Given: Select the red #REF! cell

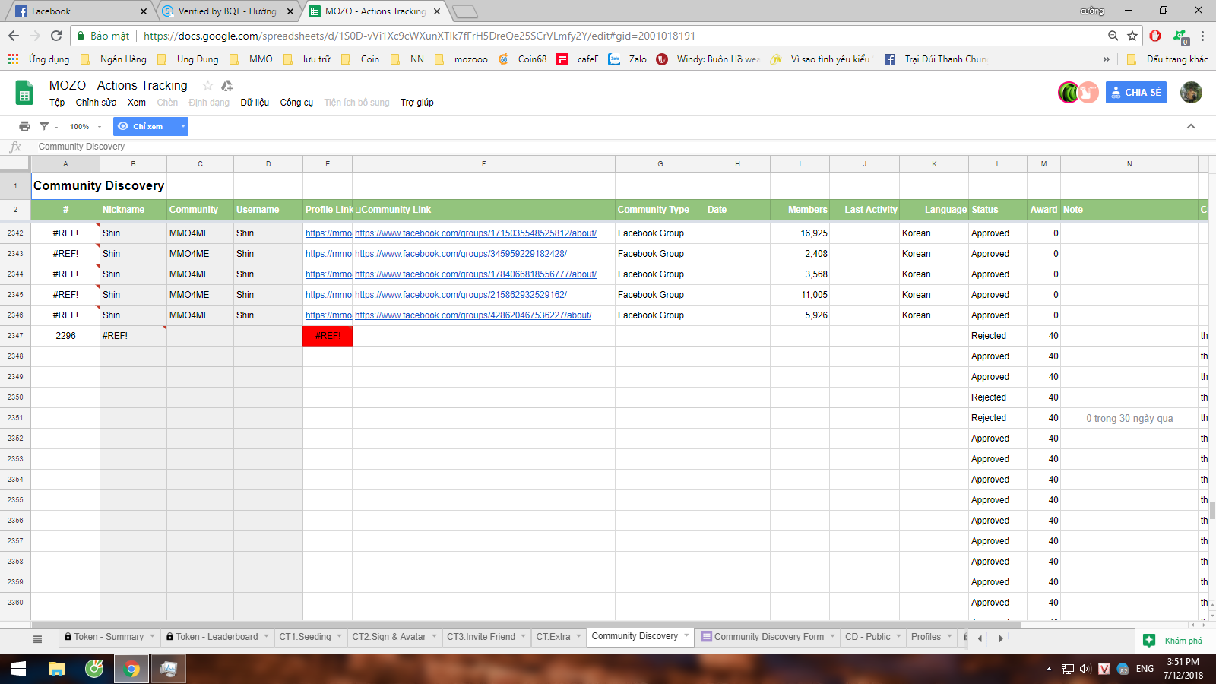Looking at the screenshot, I should coord(328,336).
